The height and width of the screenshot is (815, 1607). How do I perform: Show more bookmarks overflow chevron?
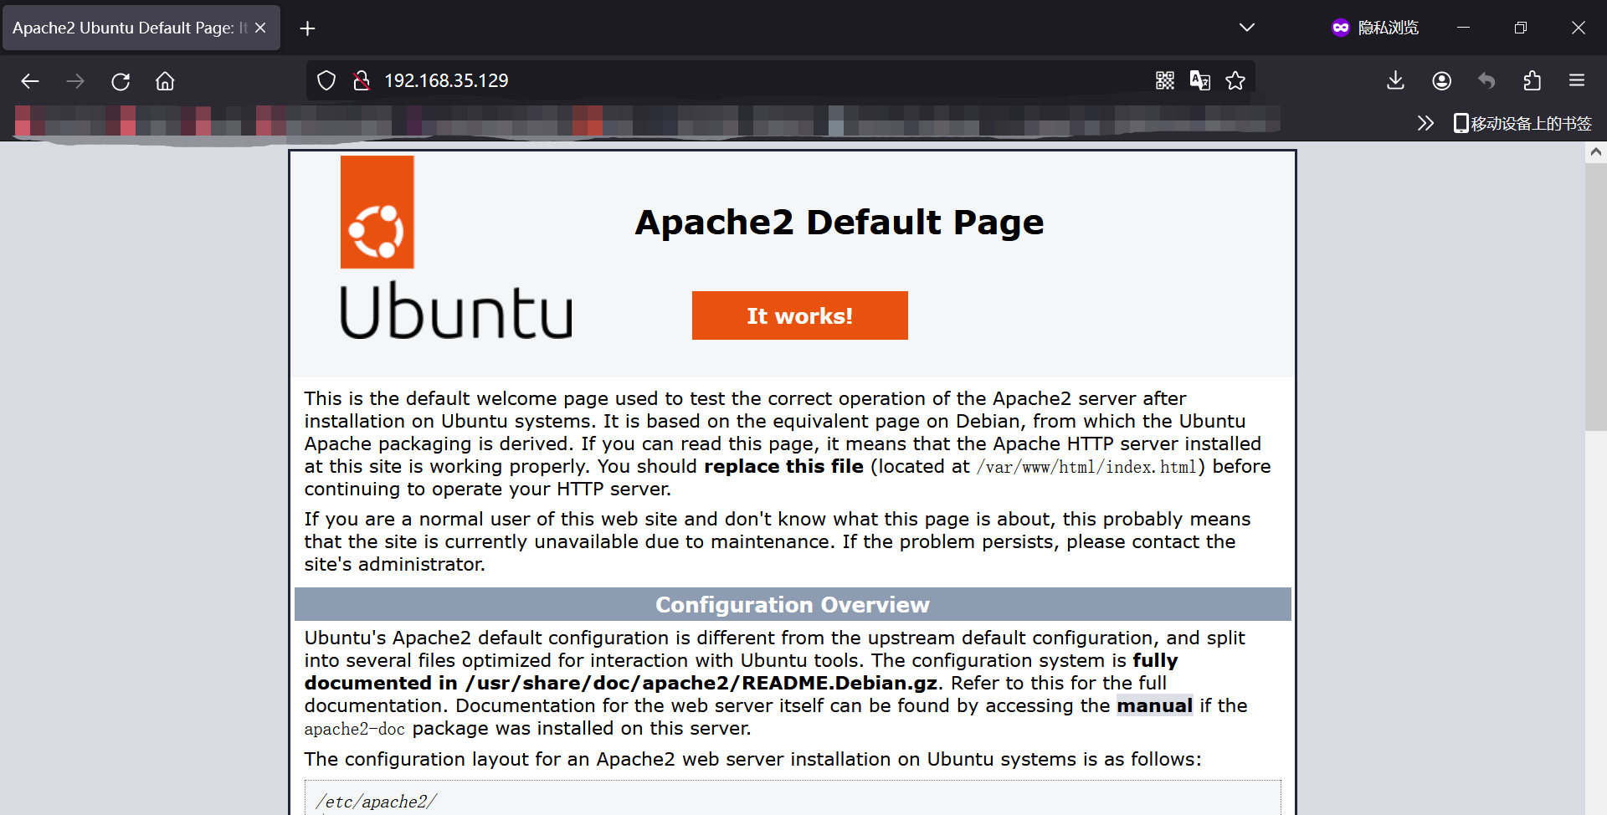point(1425,124)
